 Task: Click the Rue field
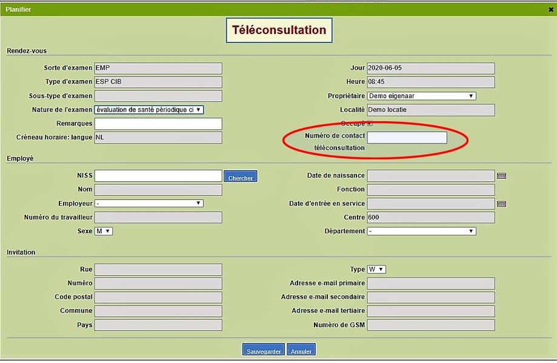158,270
